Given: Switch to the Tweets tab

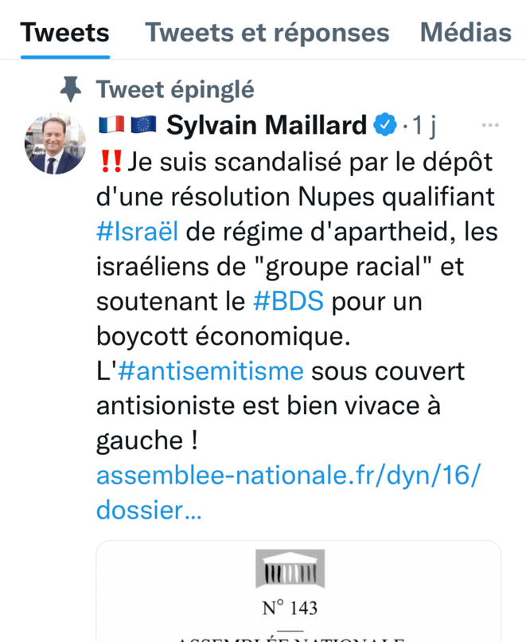Looking at the screenshot, I should pos(64,33).
